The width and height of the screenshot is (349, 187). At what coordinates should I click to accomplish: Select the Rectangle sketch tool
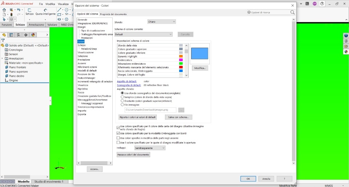(59, 15)
